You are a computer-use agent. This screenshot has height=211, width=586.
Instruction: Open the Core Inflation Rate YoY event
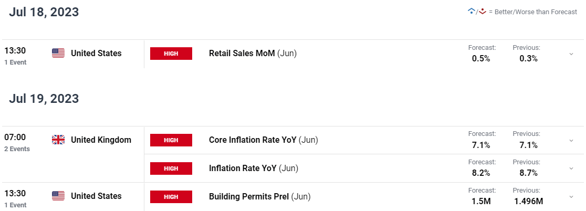click(264, 140)
